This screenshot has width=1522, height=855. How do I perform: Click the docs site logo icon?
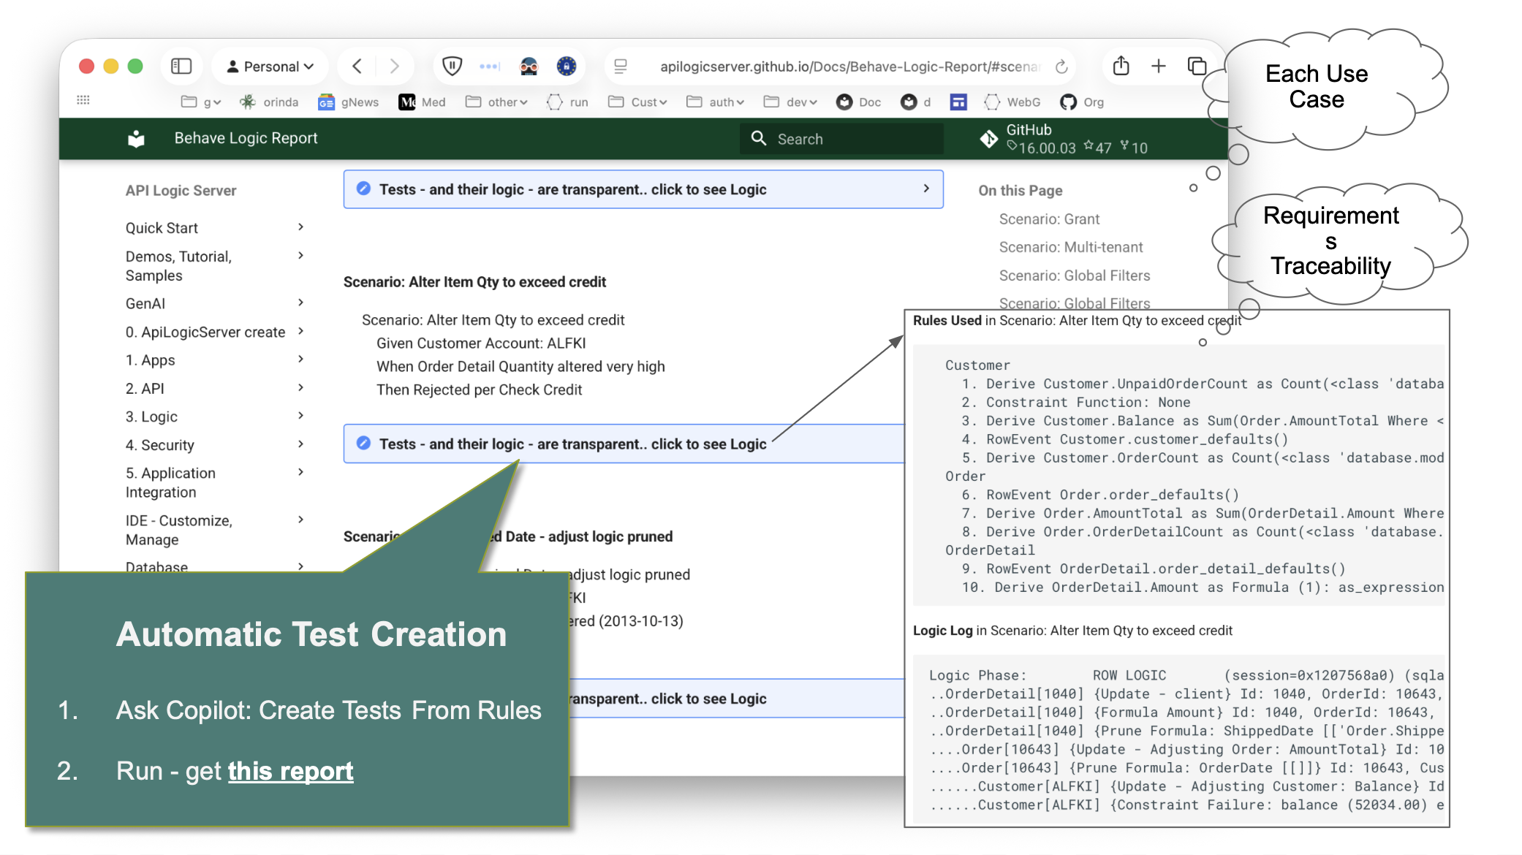(x=136, y=138)
